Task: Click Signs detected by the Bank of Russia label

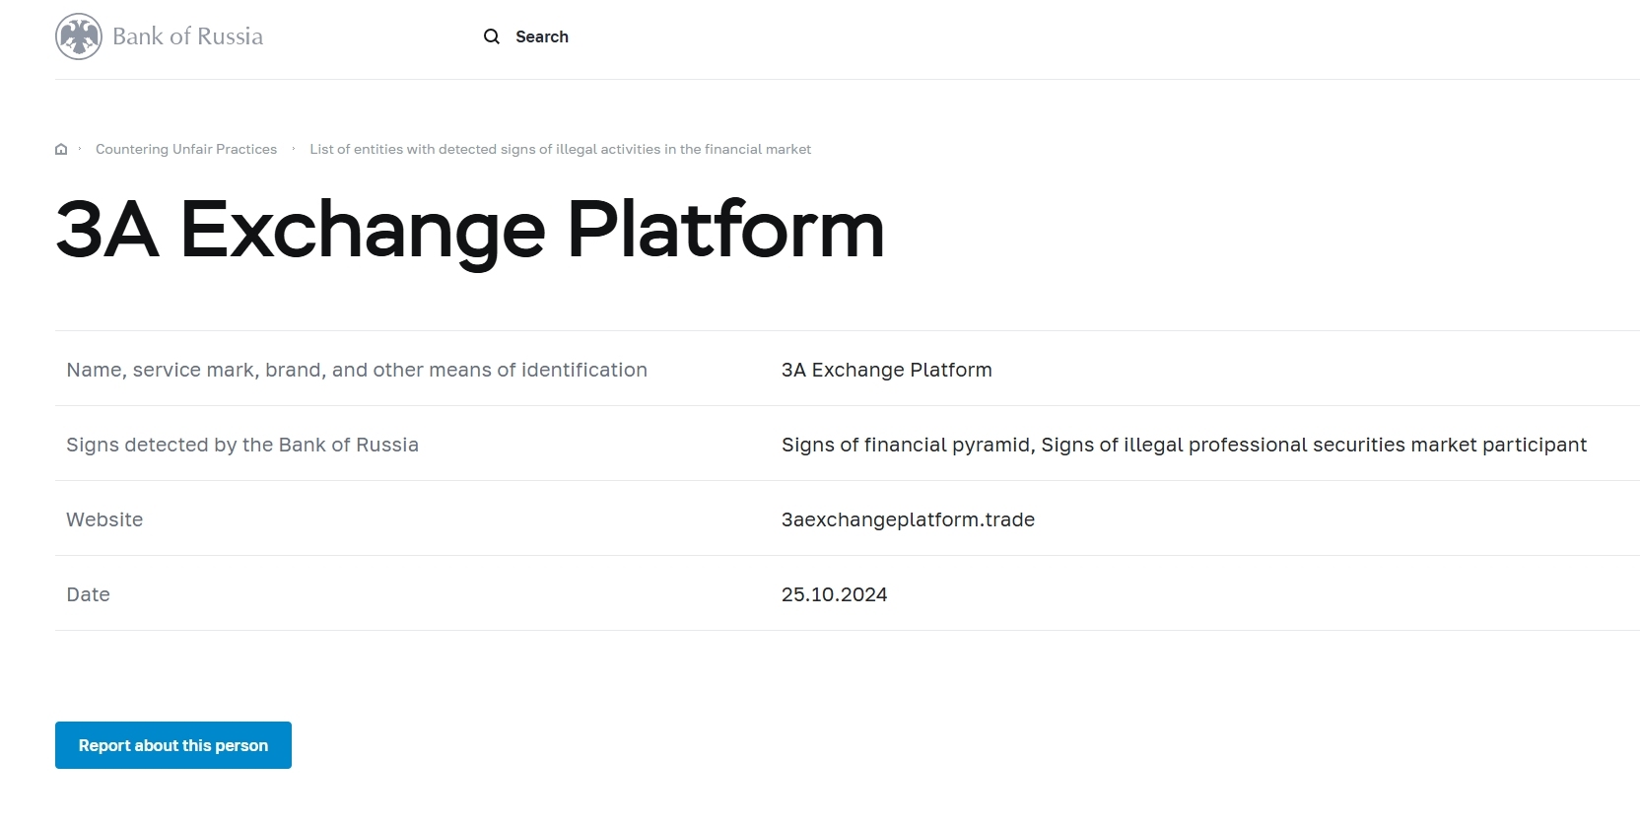Action: point(242,445)
